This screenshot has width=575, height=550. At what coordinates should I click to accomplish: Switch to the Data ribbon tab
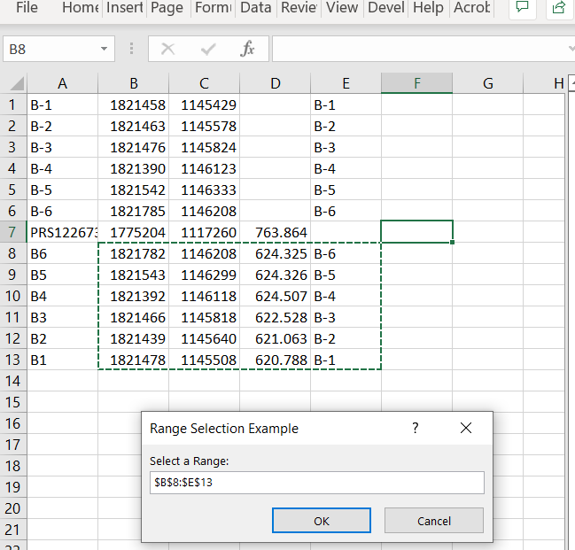tap(255, 8)
